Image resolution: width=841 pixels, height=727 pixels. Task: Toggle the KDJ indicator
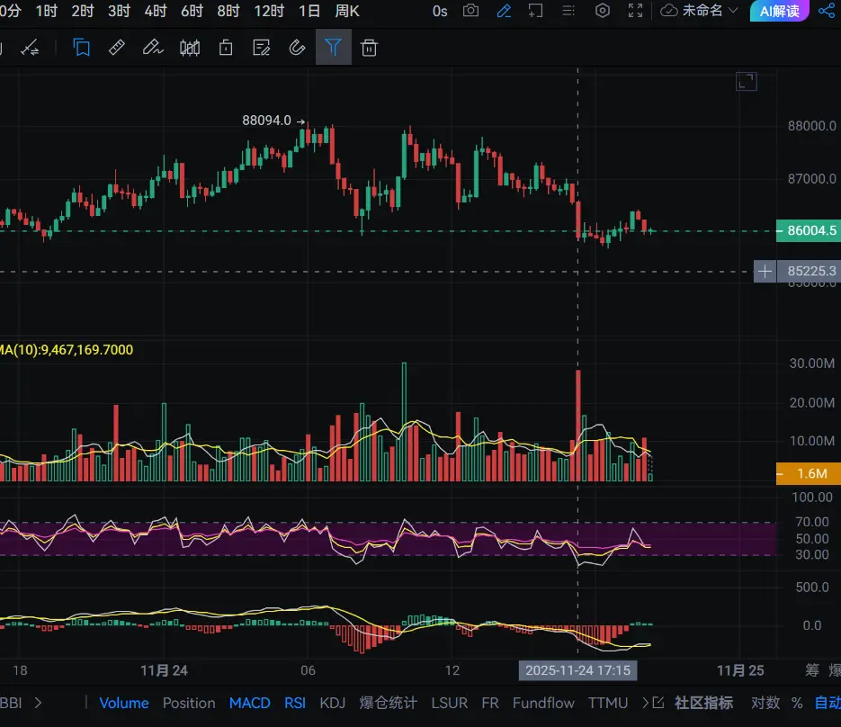333,703
